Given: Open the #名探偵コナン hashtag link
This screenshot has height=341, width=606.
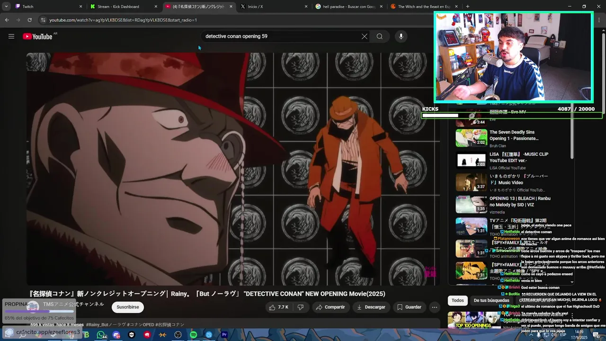Looking at the screenshot, I should click(169, 325).
